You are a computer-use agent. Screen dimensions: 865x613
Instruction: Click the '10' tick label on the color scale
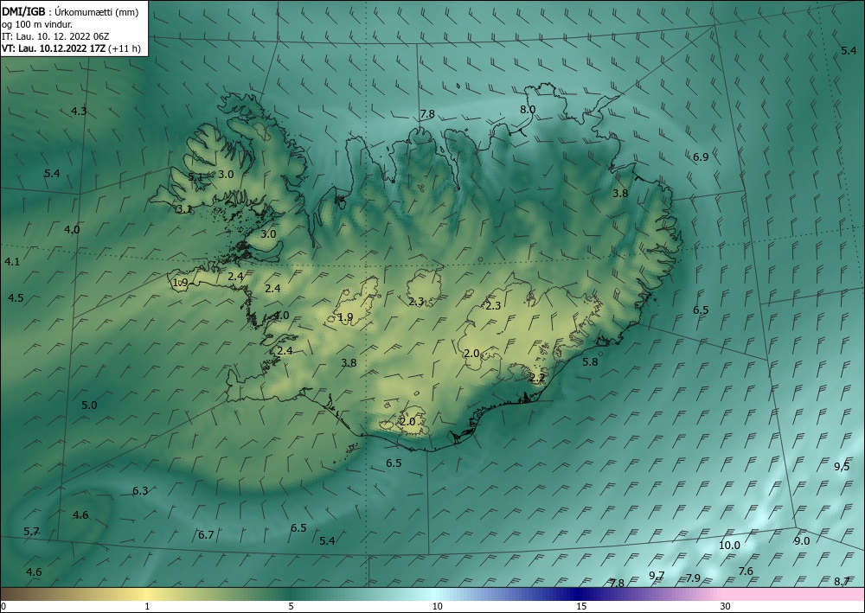tap(437, 606)
